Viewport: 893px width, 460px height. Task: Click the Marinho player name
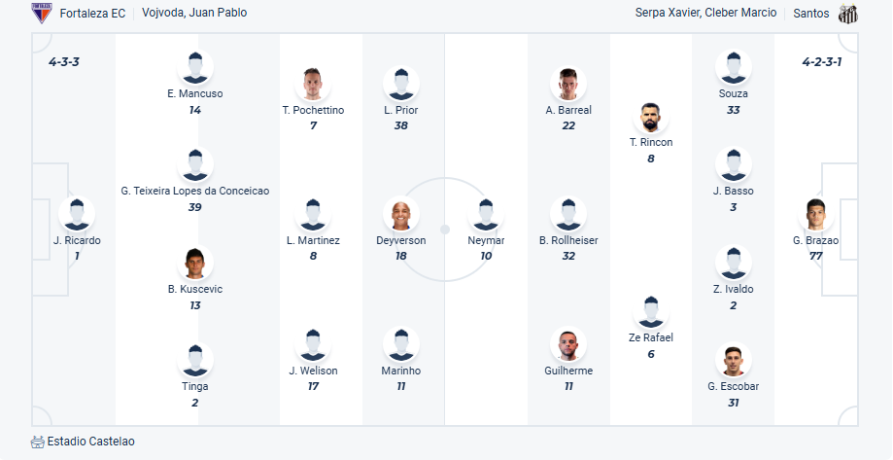pyautogui.click(x=401, y=371)
